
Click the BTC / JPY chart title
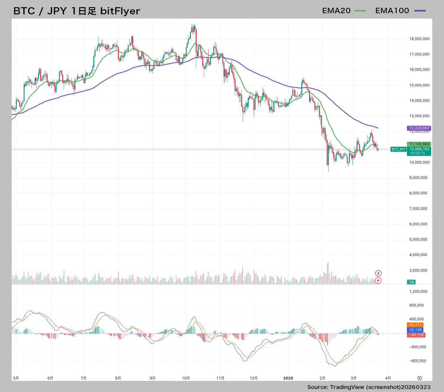click(77, 11)
